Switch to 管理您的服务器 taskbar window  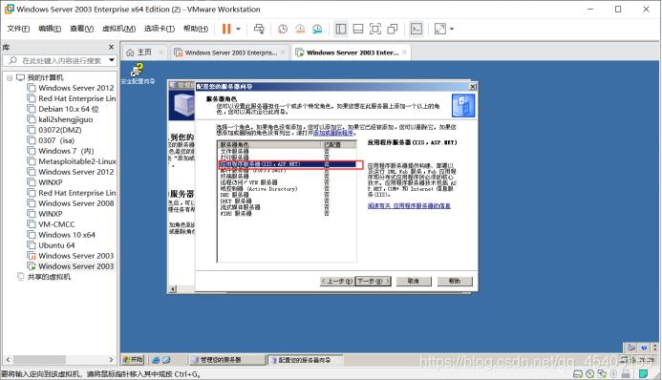[x=227, y=360]
